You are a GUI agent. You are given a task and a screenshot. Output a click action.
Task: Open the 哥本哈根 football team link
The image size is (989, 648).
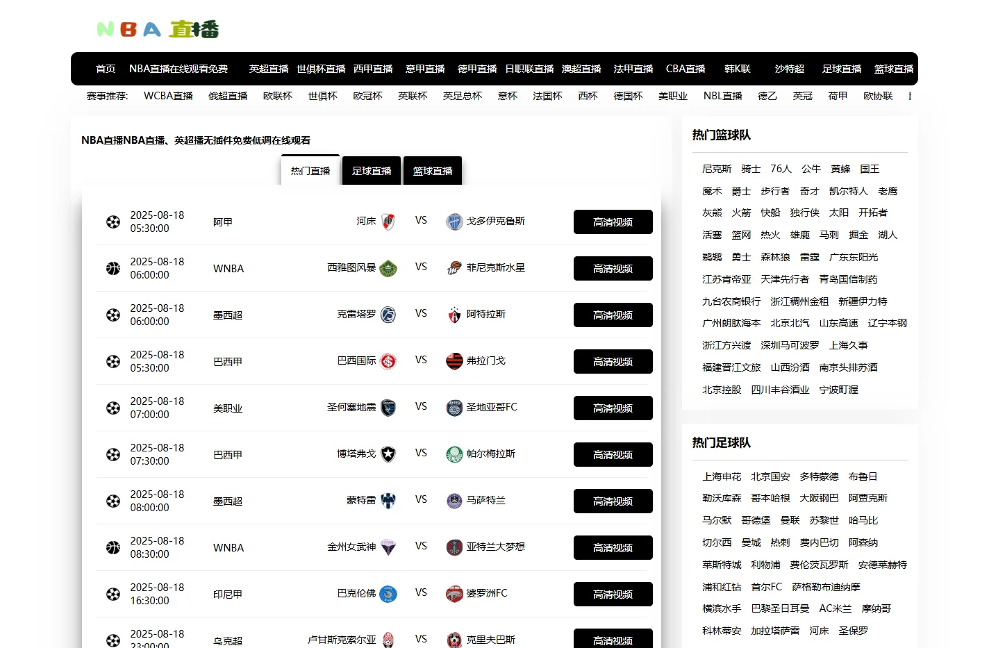(x=770, y=498)
